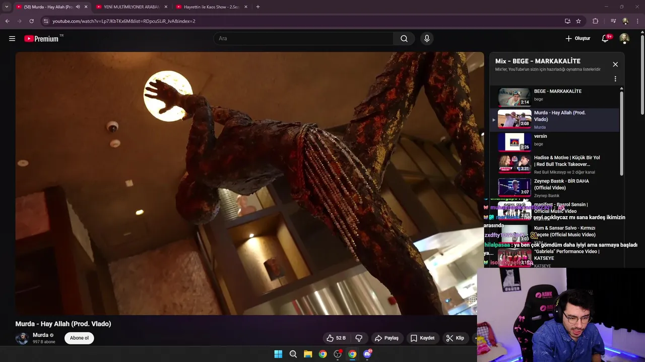Save video with Kaydet button
645x362 pixels.
coord(422,338)
